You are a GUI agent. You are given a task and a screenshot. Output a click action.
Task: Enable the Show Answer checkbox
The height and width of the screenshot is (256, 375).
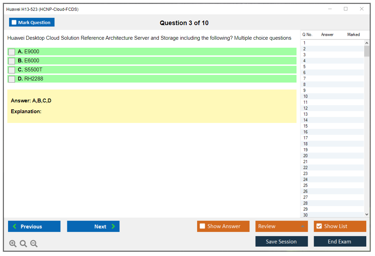tap(202, 226)
